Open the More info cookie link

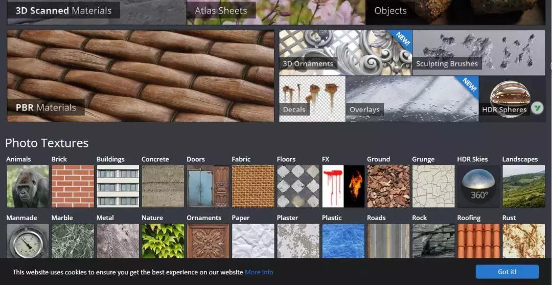coord(259,272)
